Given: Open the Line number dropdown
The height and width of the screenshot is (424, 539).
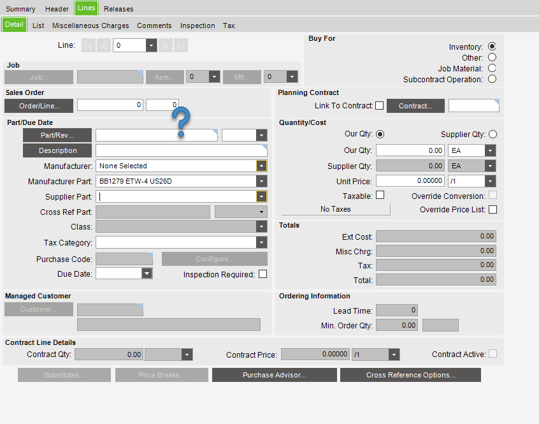Looking at the screenshot, I should point(151,45).
